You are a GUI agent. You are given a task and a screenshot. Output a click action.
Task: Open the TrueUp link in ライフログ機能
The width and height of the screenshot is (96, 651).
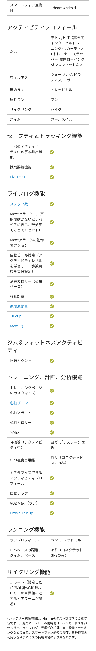(x=16, y=316)
